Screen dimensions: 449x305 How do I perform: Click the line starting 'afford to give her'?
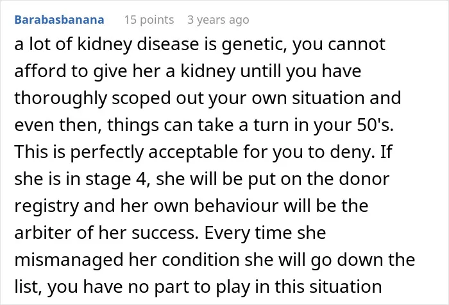(188, 71)
